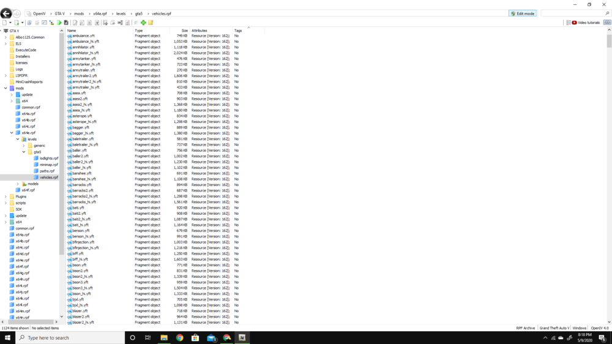The width and height of the screenshot is (612, 344).
Task: Click OpenIV in the breadcrumb path
Action: coord(39,13)
